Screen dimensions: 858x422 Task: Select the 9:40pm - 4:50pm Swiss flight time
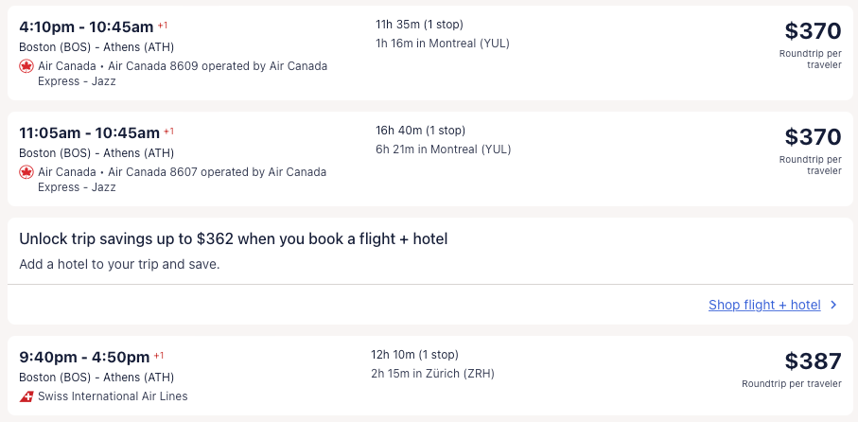[84, 358]
